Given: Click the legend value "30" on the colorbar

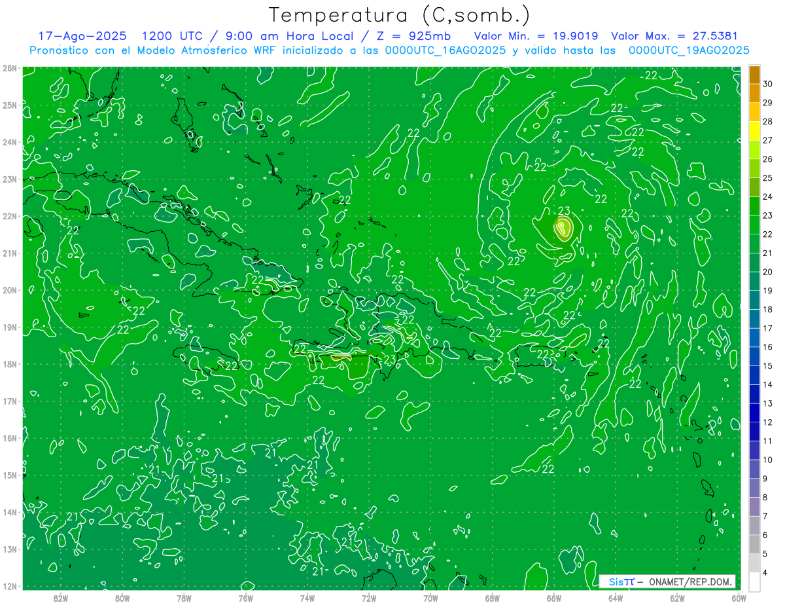Looking at the screenshot, I should coord(768,84).
